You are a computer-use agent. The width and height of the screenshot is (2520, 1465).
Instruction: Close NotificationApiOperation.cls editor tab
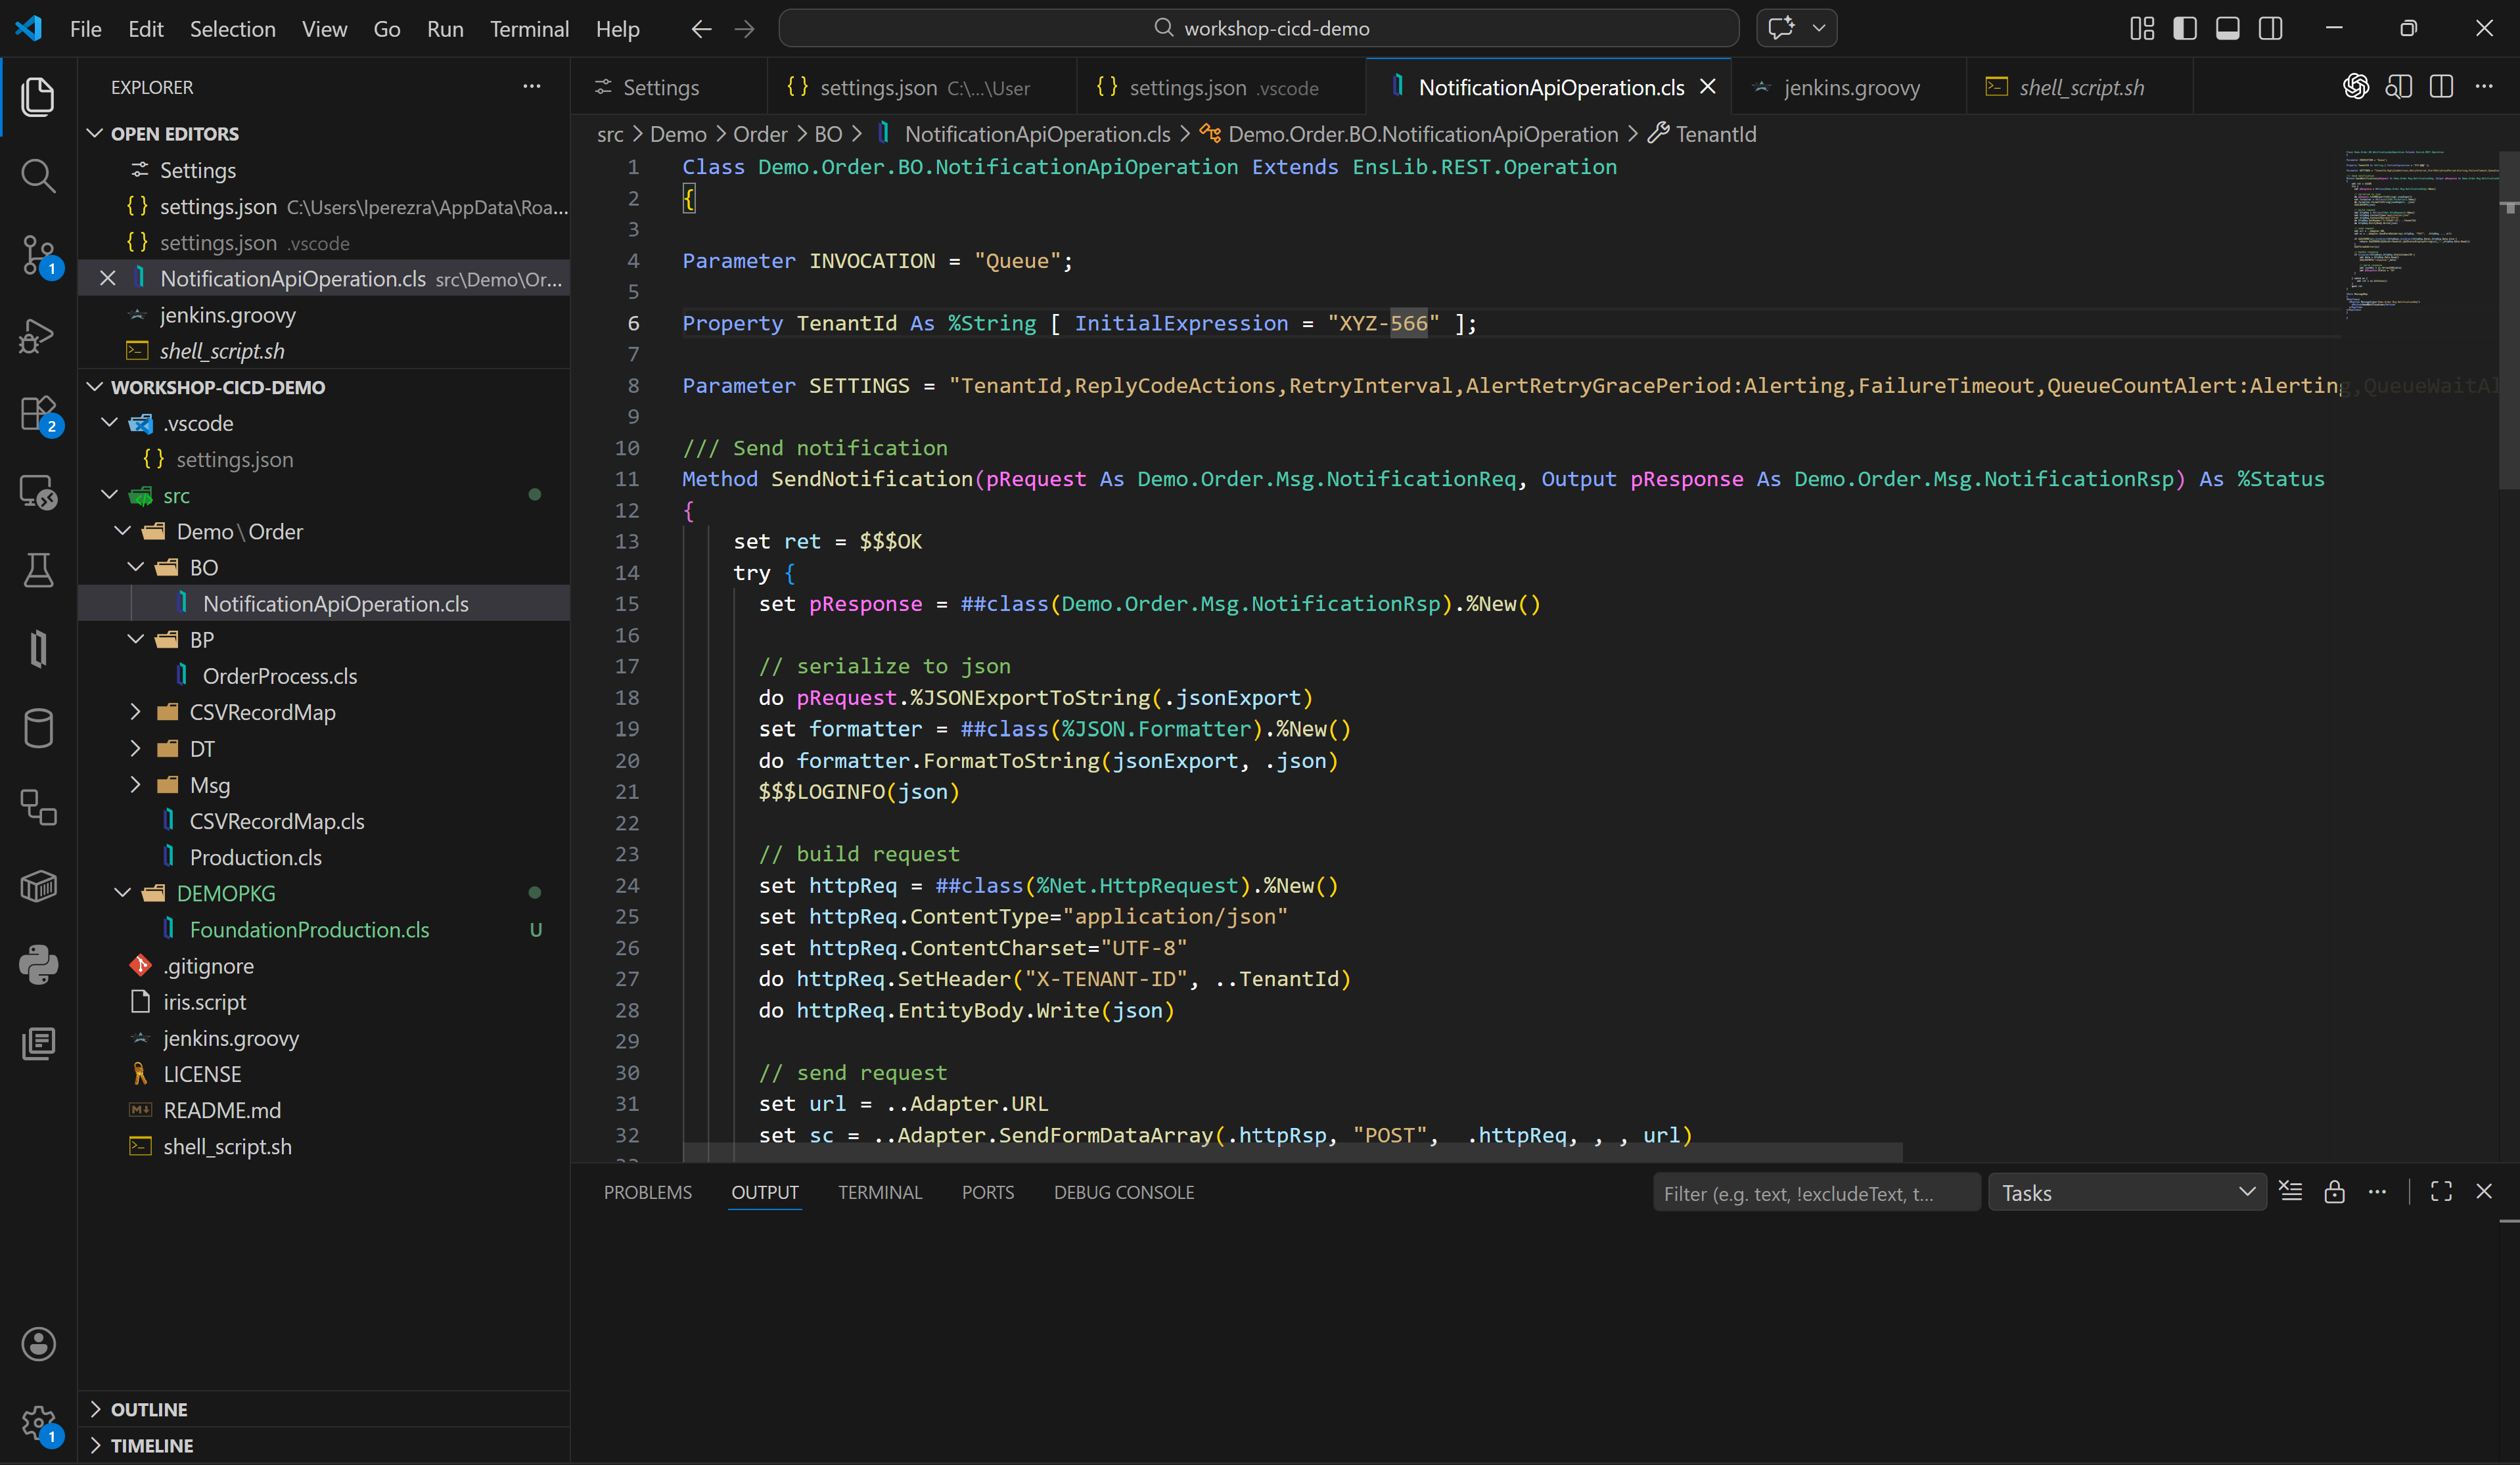pos(1708,87)
